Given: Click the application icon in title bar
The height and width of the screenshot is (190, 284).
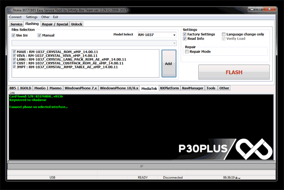Looking at the screenshot, I should point(9,10).
